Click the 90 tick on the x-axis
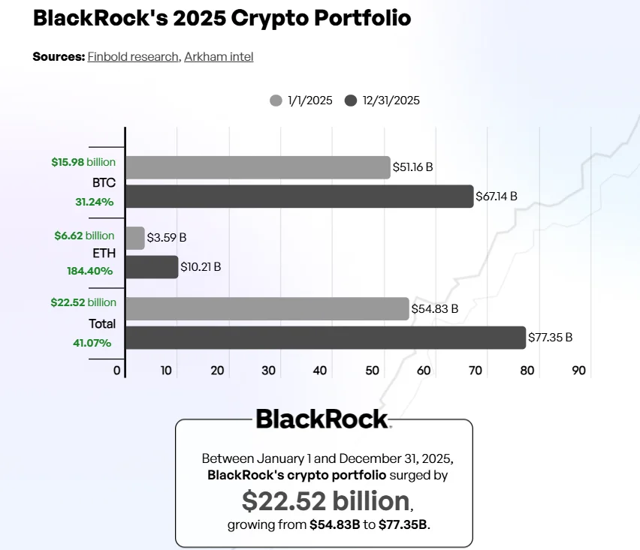The height and width of the screenshot is (550, 640). pyautogui.click(x=578, y=371)
